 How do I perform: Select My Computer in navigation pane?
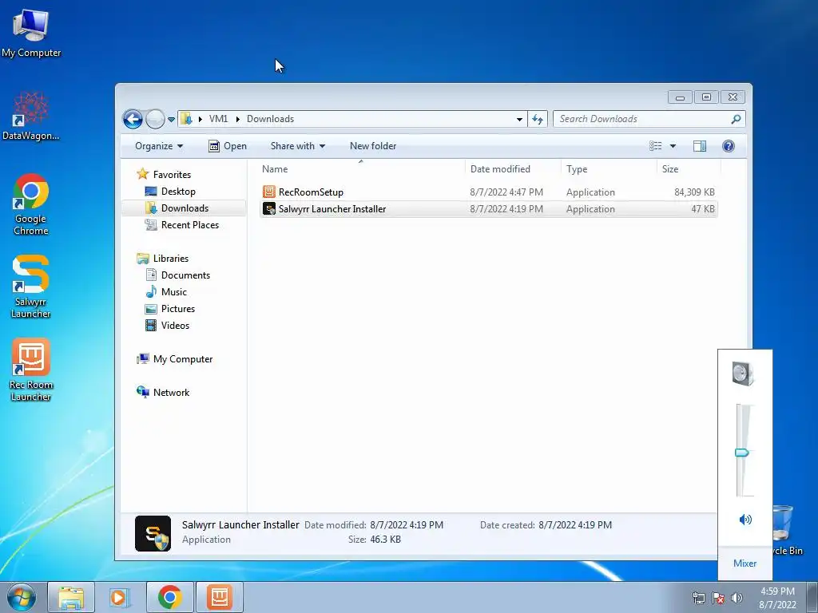(174, 359)
